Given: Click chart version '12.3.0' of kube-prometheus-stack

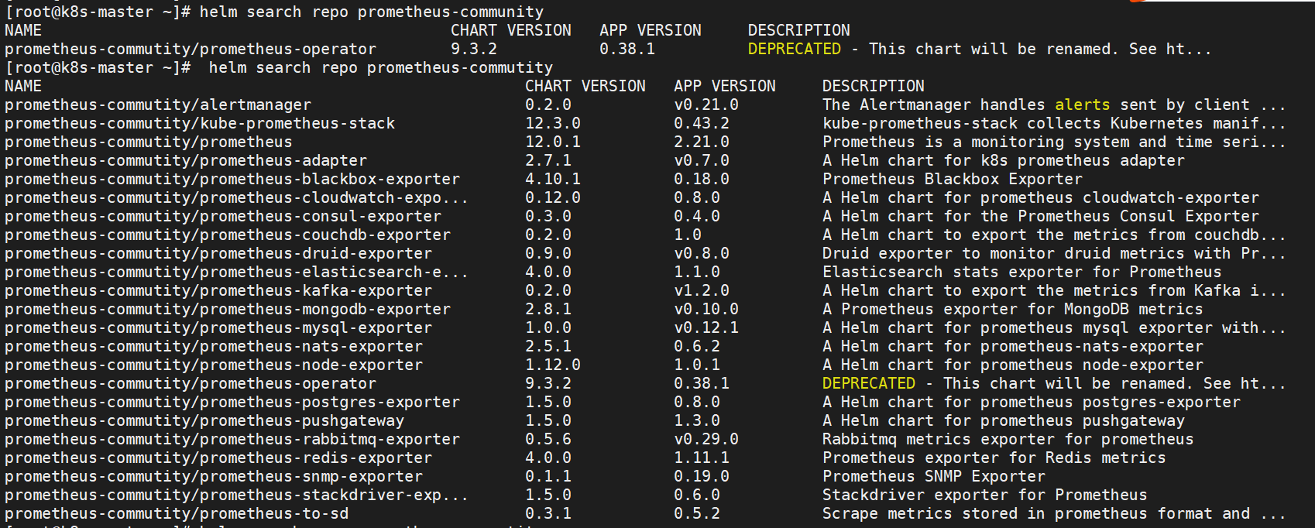Looking at the screenshot, I should pyautogui.click(x=553, y=123).
